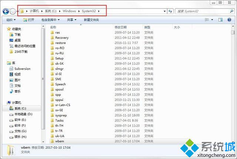Image resolution: width=237 pixels, height=159 pixels.
Task: Open 2345下载 folder in the sidebar
Action: [x=19, y=52]
